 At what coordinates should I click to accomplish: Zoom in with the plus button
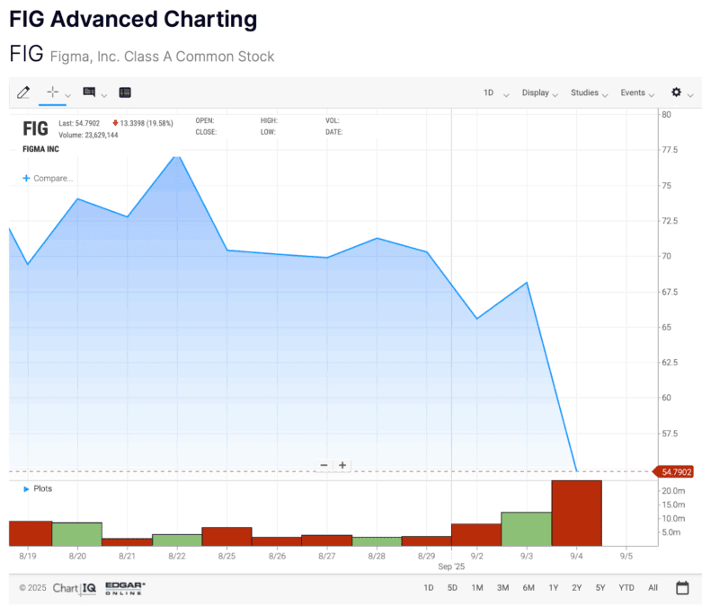coord(342,465)
